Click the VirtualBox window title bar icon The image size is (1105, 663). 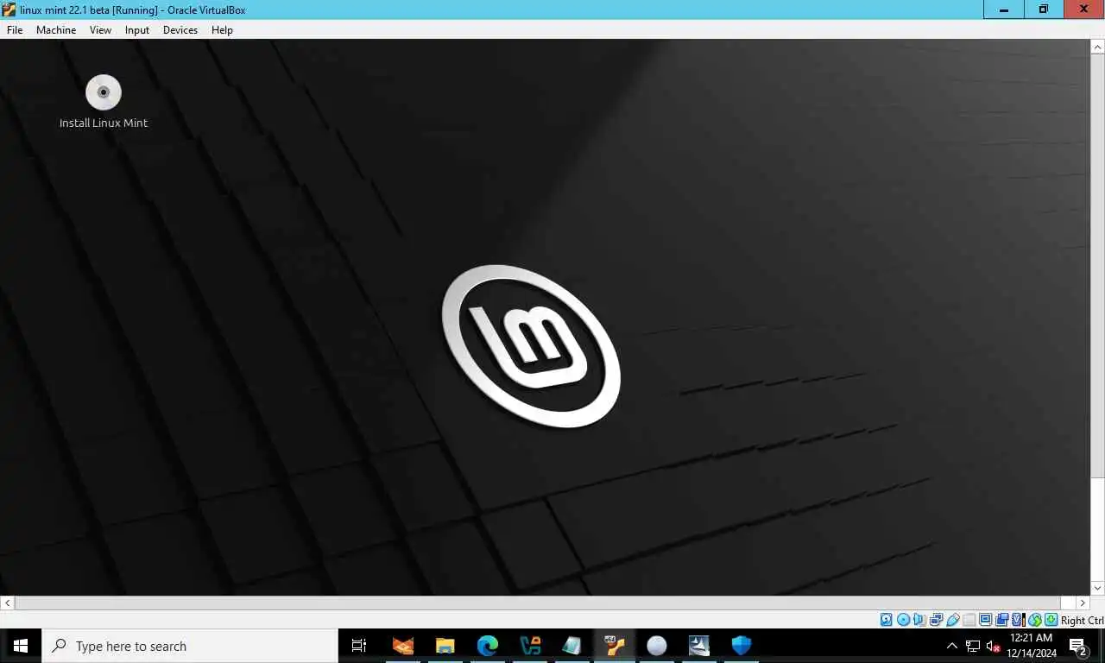(x=9, y=9)
